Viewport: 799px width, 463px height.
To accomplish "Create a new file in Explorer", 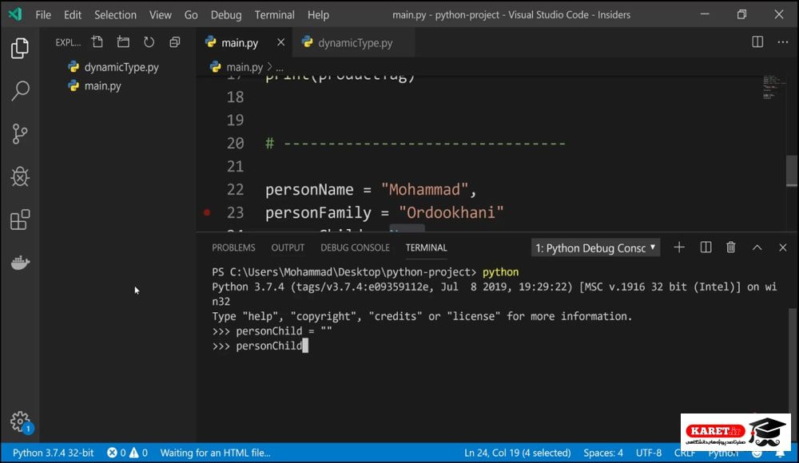I will [x=97, y=42].
